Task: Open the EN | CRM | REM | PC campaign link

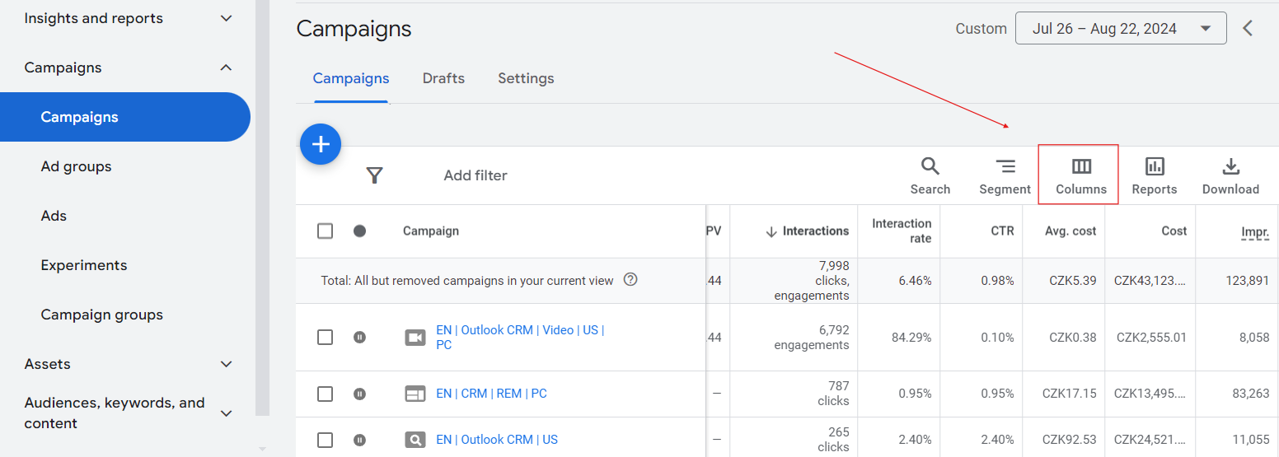Action: 491,394
